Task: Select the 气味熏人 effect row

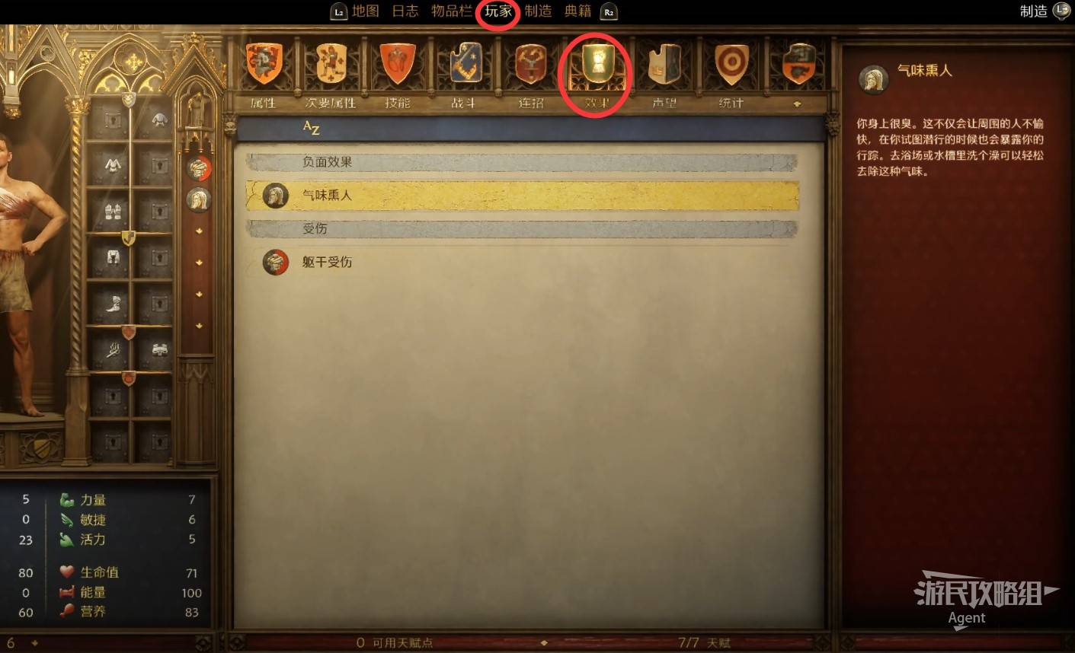Action: (x=522, y=196)
